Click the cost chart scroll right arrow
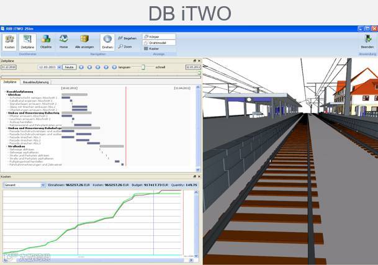Screen dimensions: 378x265 [191, 260]
